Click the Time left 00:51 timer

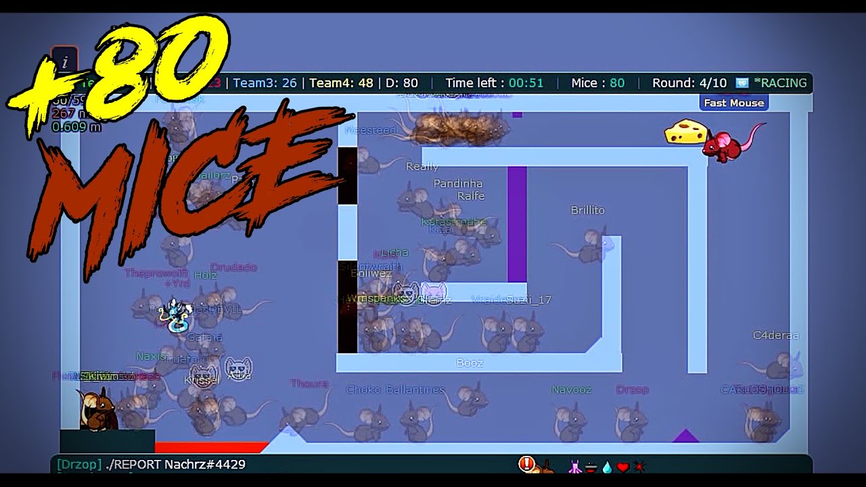click(x=495, y=83)
